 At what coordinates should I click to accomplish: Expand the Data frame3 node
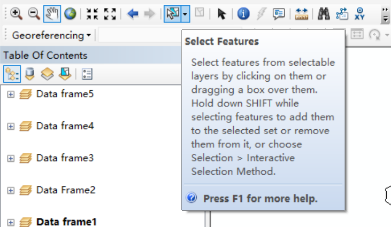pos(11,159)
